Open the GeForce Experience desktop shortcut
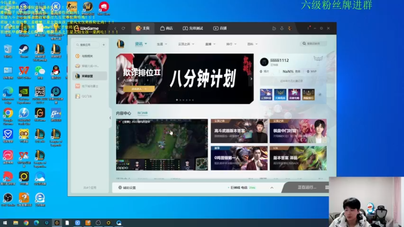 pyautogui.click(x=24, y=95)
